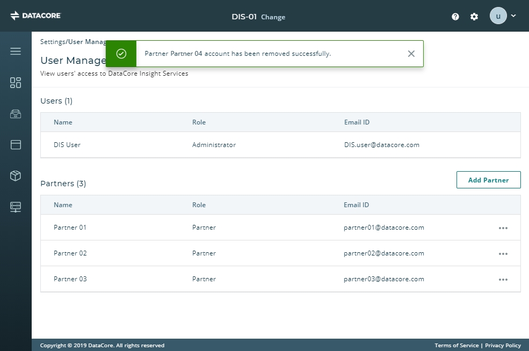Click Email ID header in Users table

(x=357, y=122)
